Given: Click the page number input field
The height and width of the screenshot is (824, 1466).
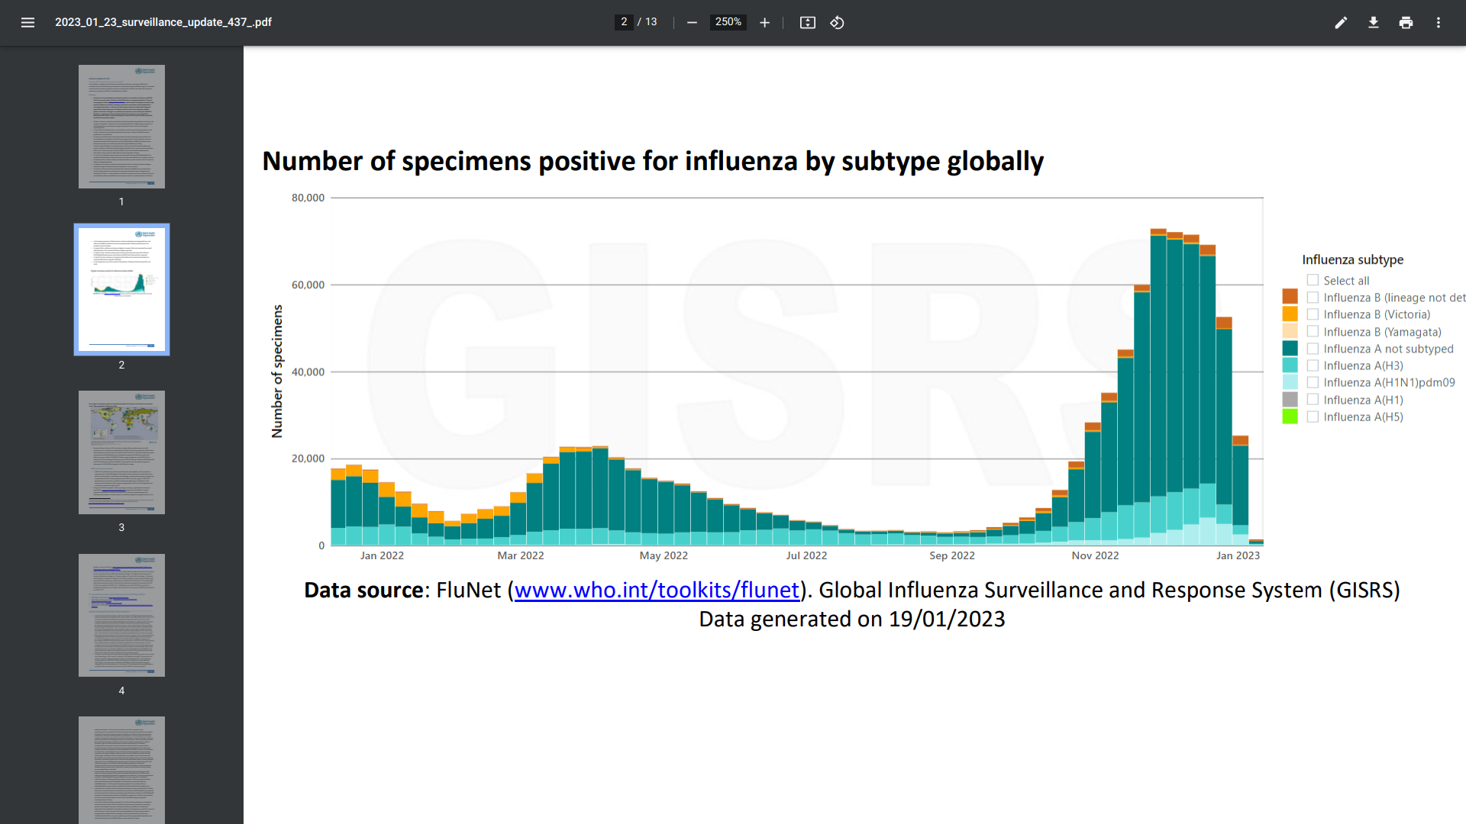Looking at the screenshot, I should (x=624, y=22).
